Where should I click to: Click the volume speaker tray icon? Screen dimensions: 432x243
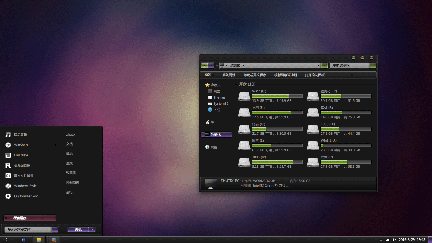394,240
